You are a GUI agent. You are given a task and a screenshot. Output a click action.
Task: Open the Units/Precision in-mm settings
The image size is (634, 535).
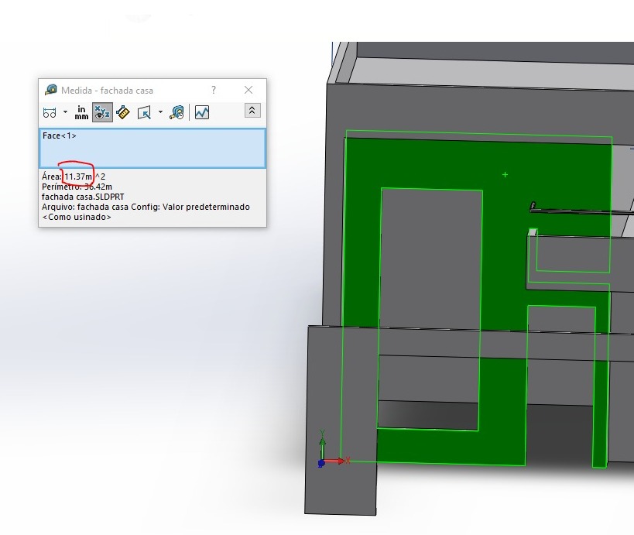point(81,112)
